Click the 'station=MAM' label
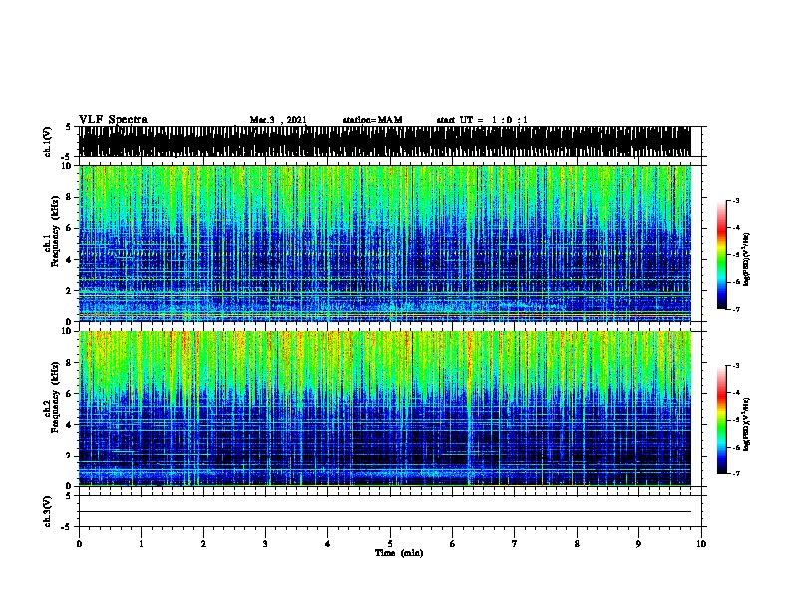790x610 pixels. [372, 120]
